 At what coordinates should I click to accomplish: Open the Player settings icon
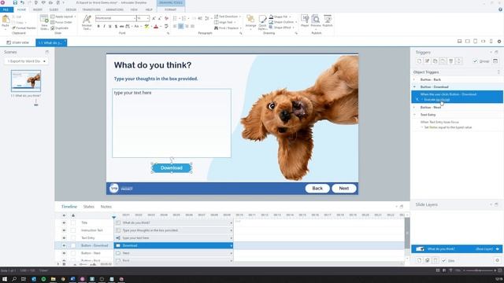[x=305, y=21]
